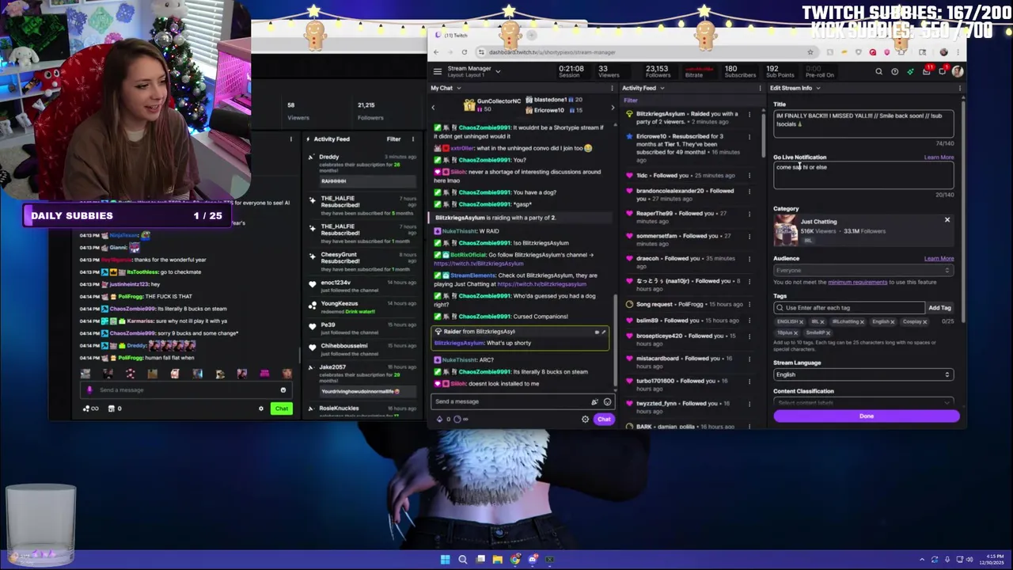
Task: Show previous gift leaderboard entry arrow
Action: pos(433,107)
